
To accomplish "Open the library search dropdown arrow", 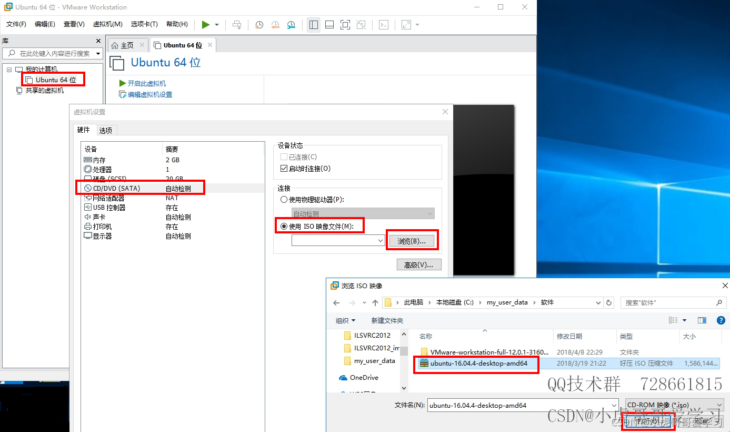I will [98, 53].
